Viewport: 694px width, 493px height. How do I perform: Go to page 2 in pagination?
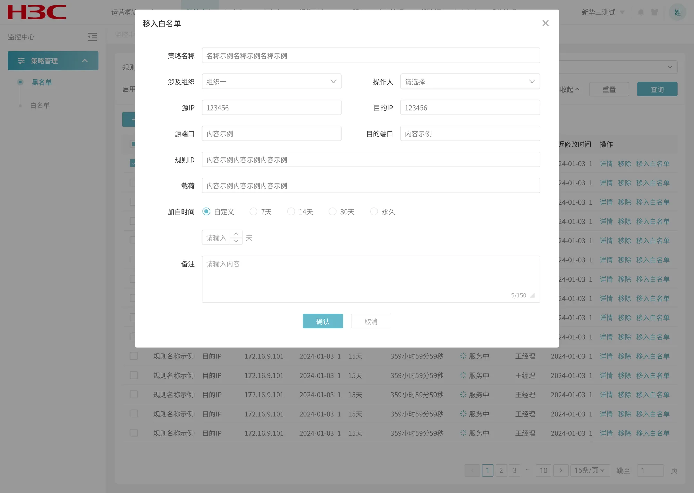[501, 470]
